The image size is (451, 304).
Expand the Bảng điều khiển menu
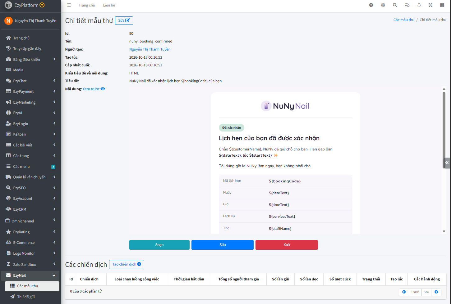(x=30, y=59)
